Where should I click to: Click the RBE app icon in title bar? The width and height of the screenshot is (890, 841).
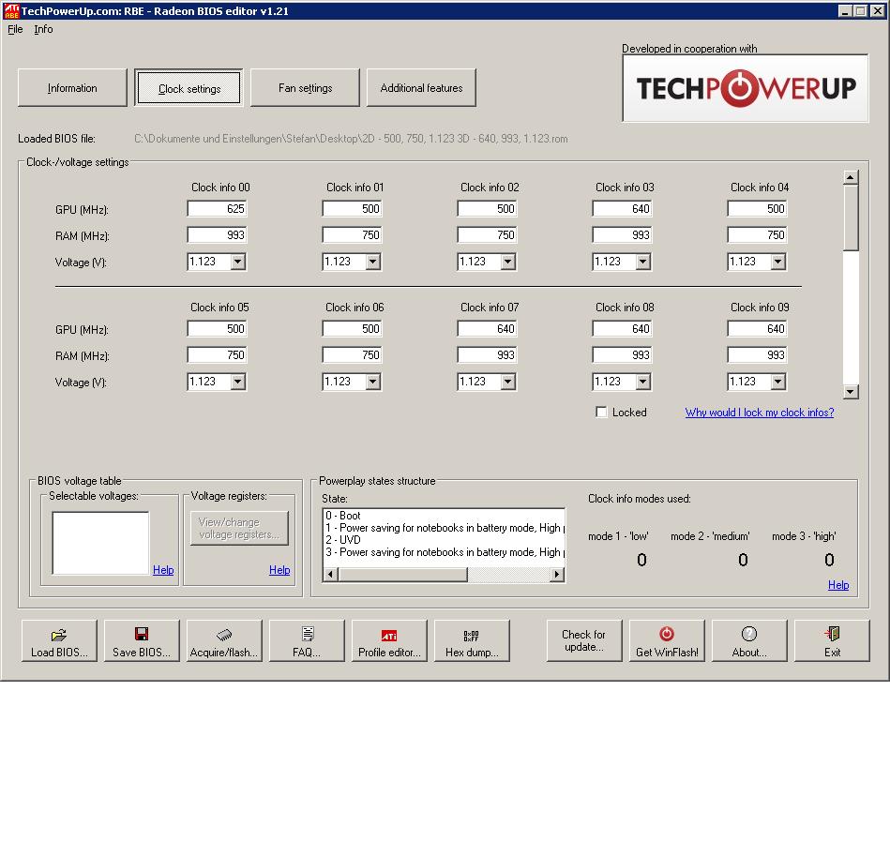coord(10,11)
